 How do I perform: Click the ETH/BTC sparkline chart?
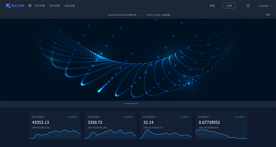[x=221, y=134]
